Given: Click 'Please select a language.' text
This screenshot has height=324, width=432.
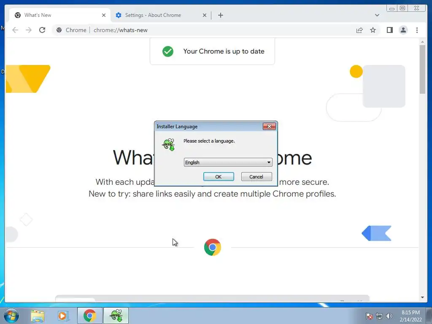Looking at the screenshot, I should click(209, 141).
